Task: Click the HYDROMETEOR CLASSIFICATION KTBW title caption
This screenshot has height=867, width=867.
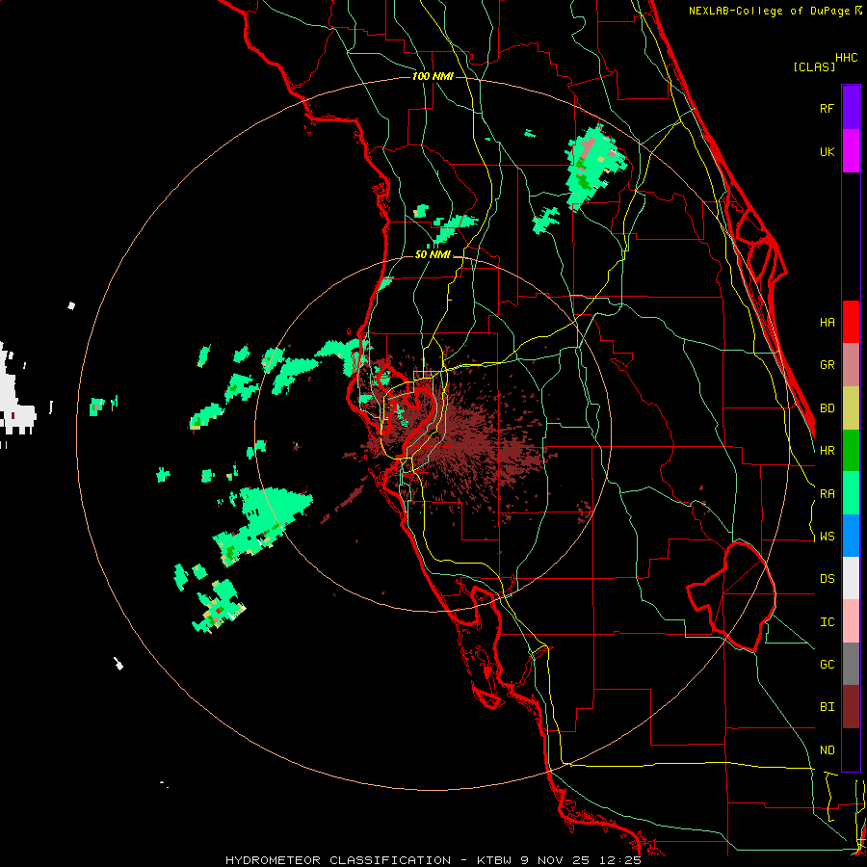Action: tap(433, 860)
